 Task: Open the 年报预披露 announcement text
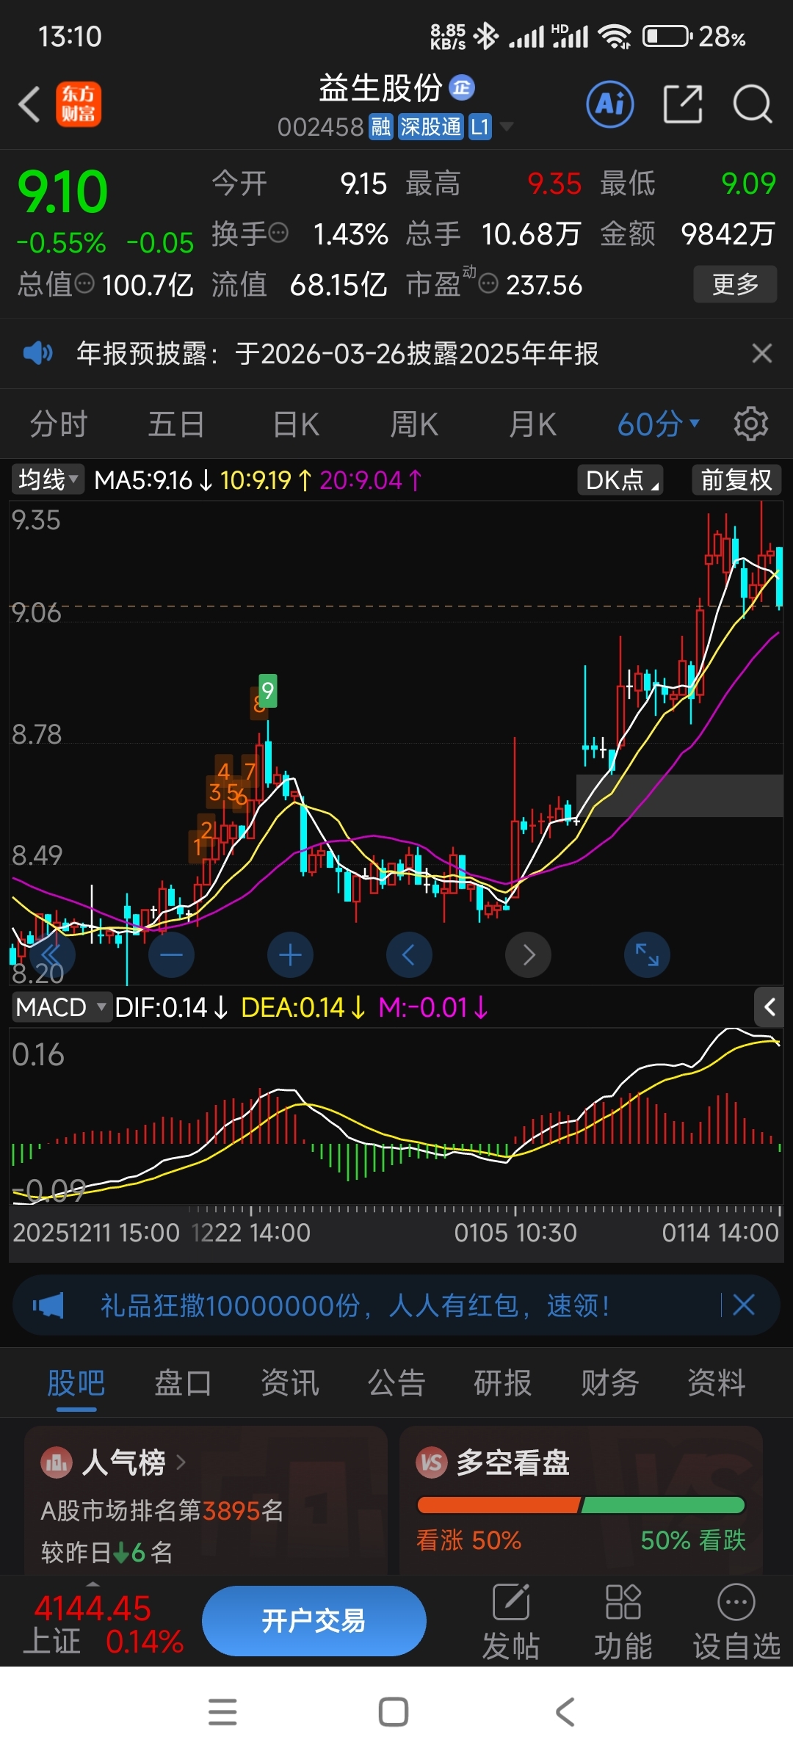click(338, 353)
